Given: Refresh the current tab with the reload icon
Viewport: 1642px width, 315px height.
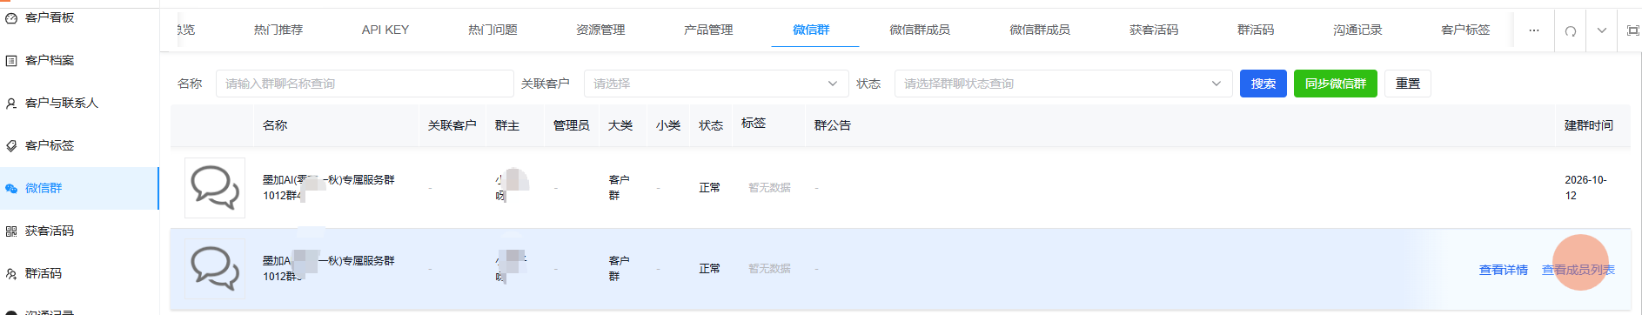Looking at the screenshot, I should 1571,30.
